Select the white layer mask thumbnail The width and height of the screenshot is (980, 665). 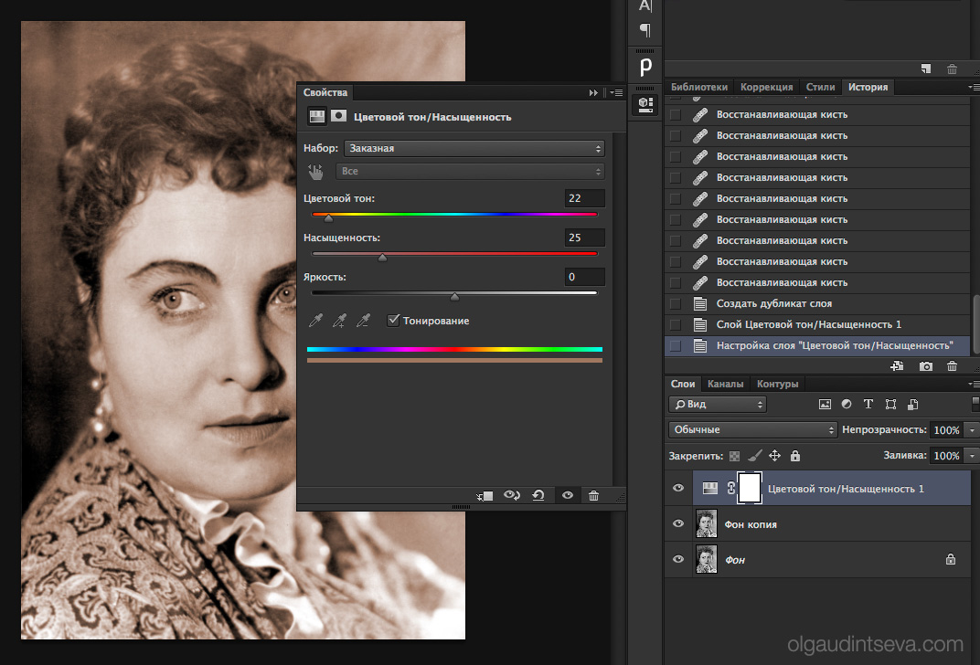pos(750,489)
